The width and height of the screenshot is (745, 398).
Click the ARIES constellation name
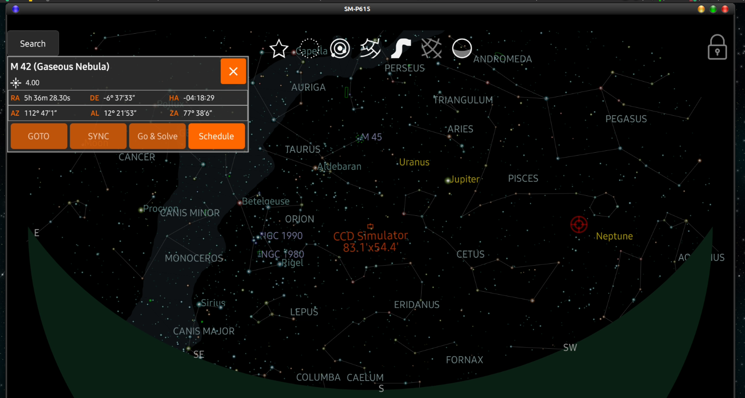coord(460,129)
